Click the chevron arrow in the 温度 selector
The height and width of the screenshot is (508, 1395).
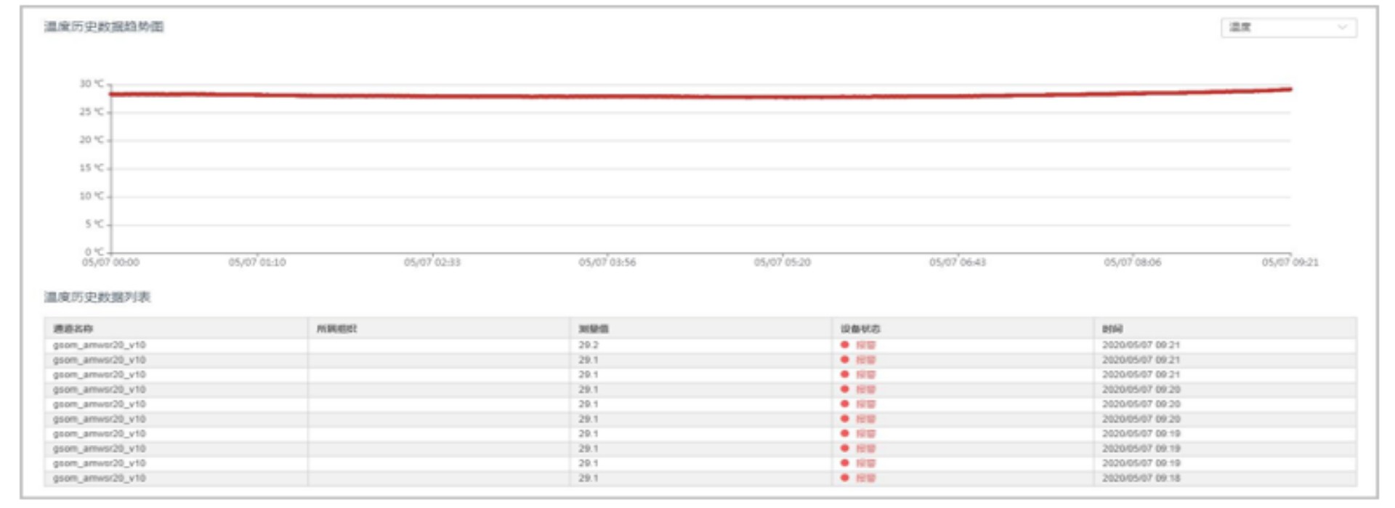tap(1342, 28)
